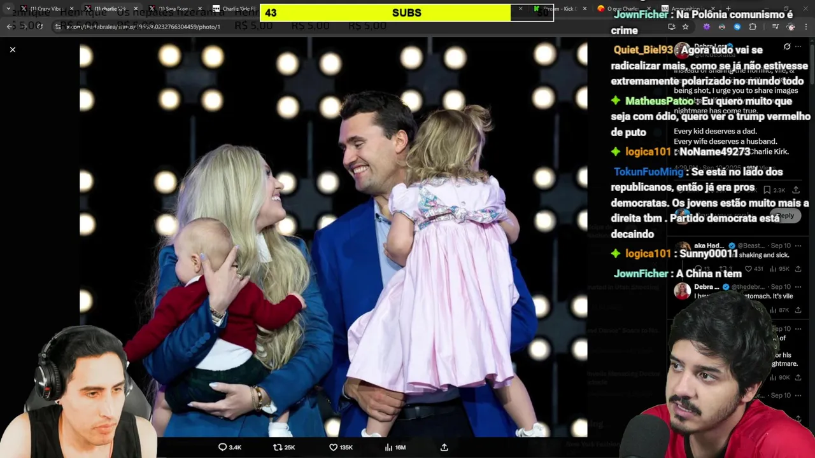Switch to the Charlie Kirk news tab
815x458 pixels.
234,9
